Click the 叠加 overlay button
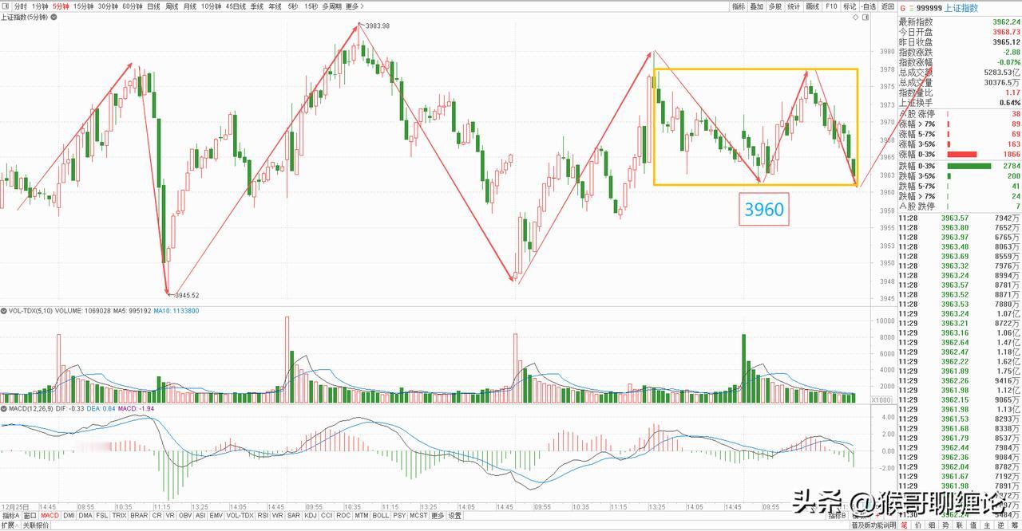The image size is (1022, 531). [x=757, y=6]
